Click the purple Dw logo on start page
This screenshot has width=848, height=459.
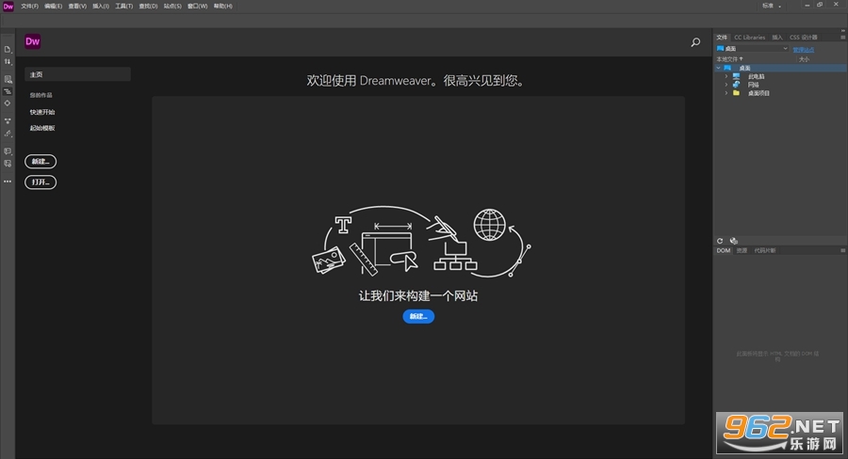coord(32,41)
